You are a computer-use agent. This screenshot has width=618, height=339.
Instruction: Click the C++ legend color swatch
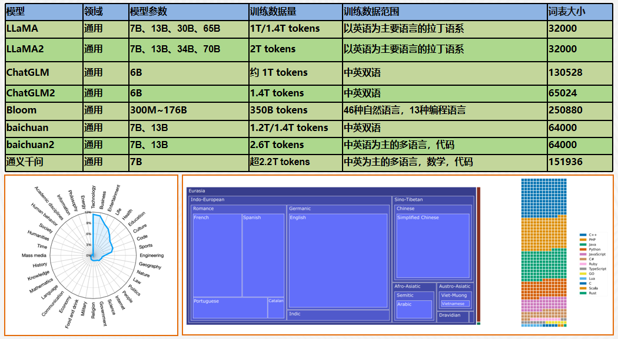583,235
